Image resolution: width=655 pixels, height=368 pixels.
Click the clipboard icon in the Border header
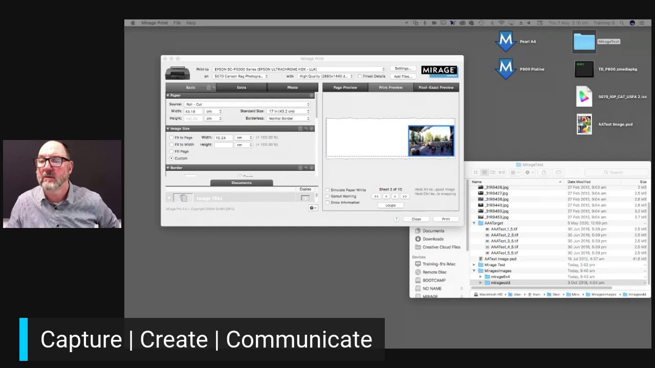pyautogui.click(x=300, y=168)
